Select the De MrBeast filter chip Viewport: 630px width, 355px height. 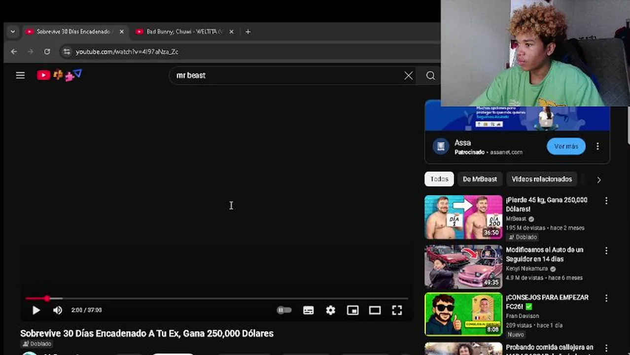(x=480, y=179)
